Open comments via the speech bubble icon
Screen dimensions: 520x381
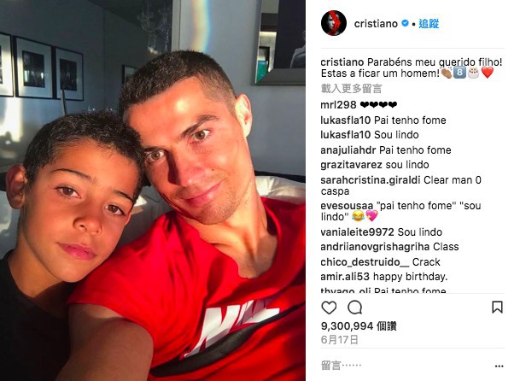point(354,308)
